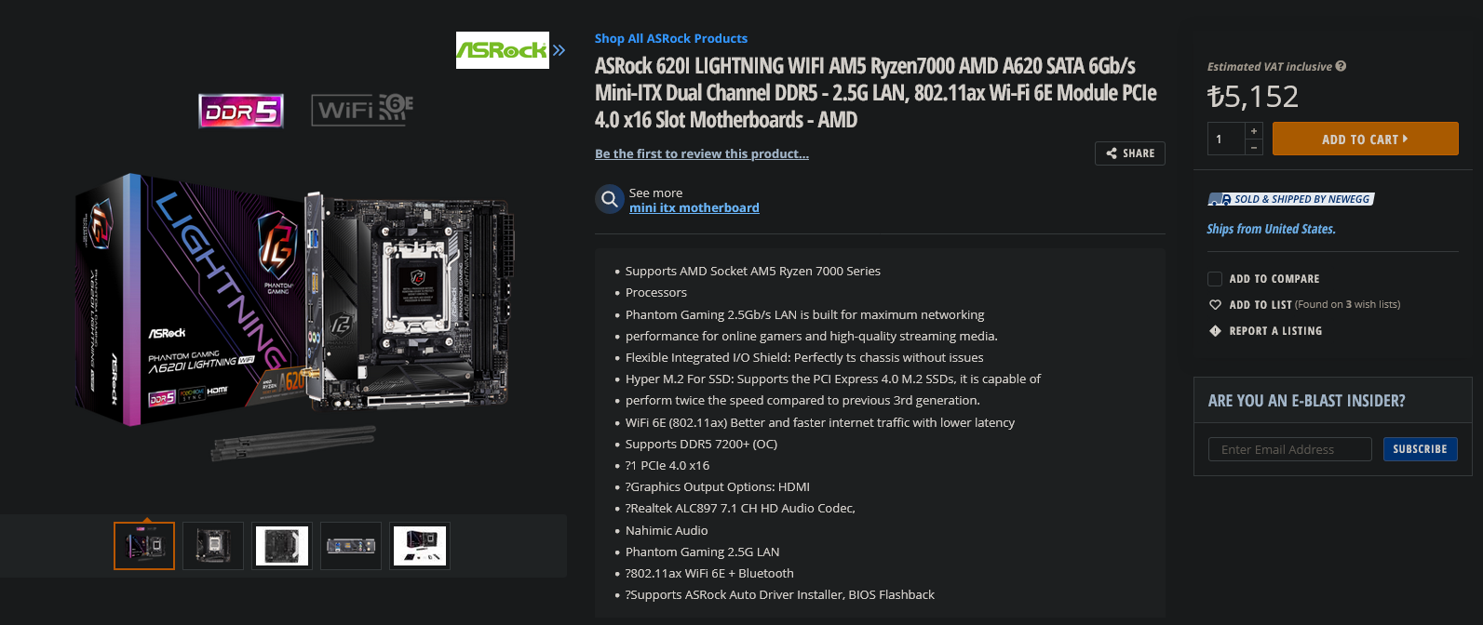The height and width of the screenshot is (625, 1483).
Task: Click the WiFi 6E badge icon
Action: pos(362,110)
